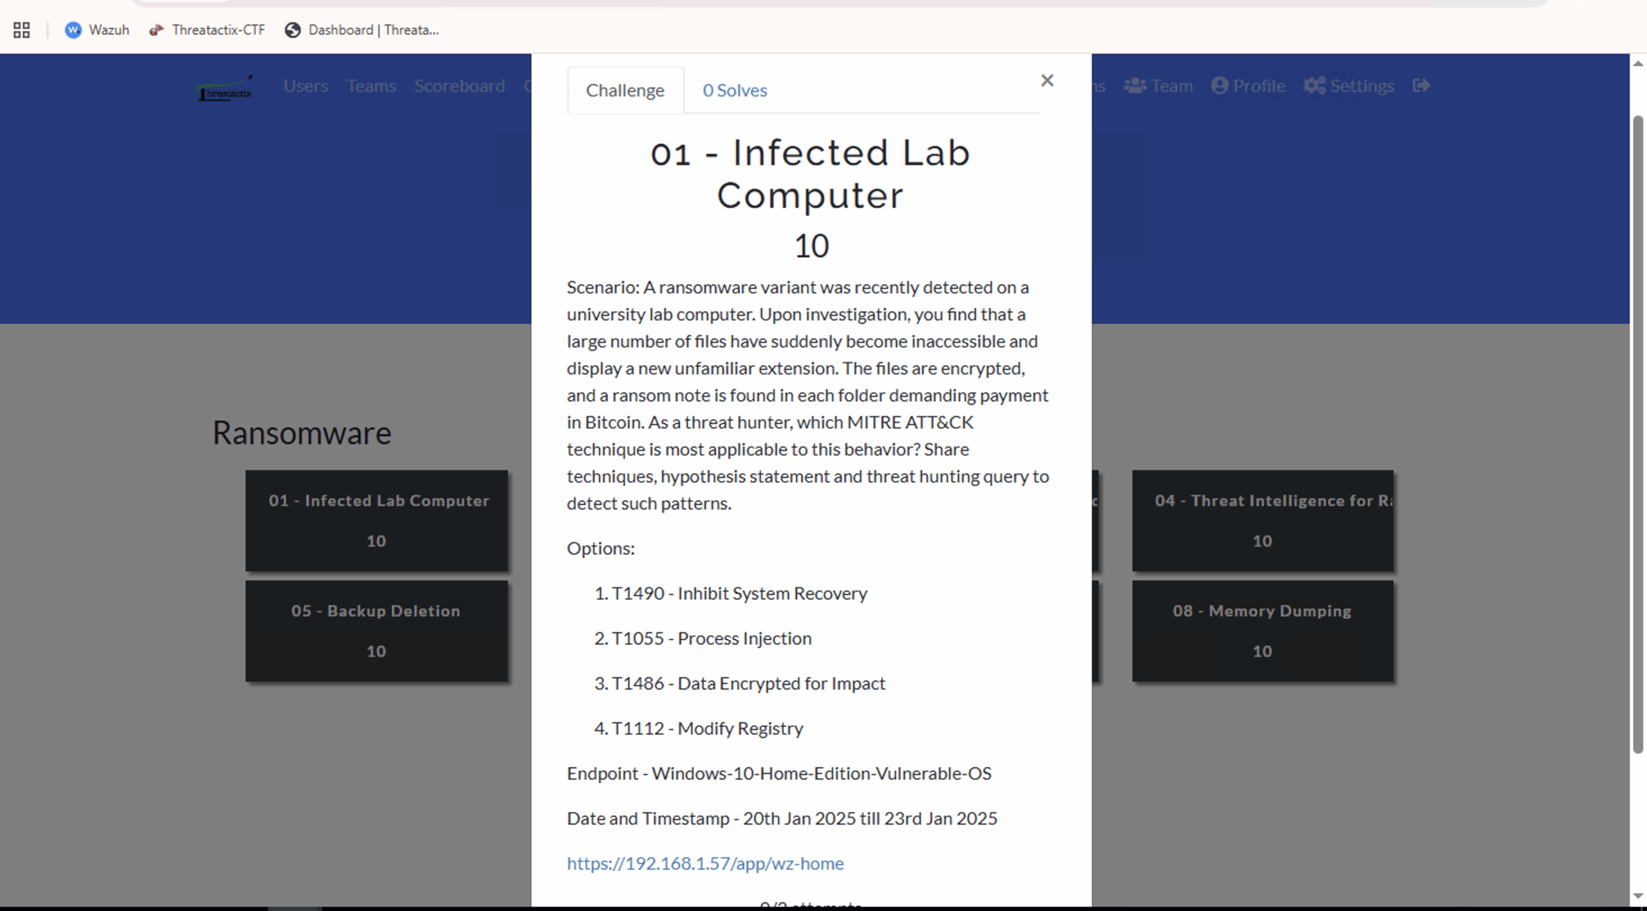Open the Wazuh bookmark
Screen dimensions: 1647x911
coord(97,30)
